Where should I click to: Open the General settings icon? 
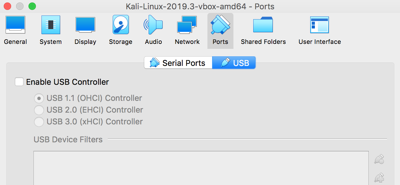[x=15, y=25]
